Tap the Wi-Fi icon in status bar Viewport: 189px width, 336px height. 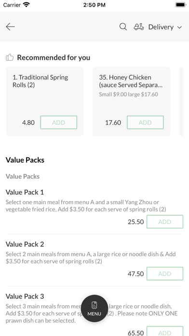[27, 5]
